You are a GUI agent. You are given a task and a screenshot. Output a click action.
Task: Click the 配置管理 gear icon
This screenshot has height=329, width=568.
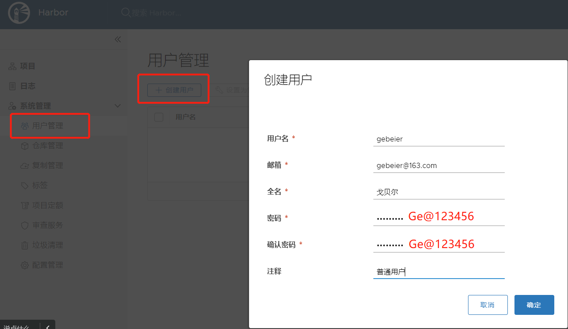pos(25,265)
